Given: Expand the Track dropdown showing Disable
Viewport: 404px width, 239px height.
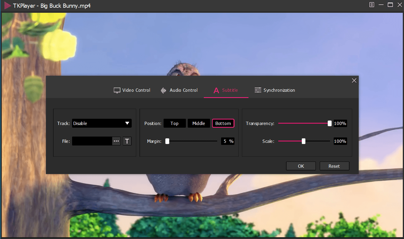Looking at the screenshot, I should pos(102,123).
